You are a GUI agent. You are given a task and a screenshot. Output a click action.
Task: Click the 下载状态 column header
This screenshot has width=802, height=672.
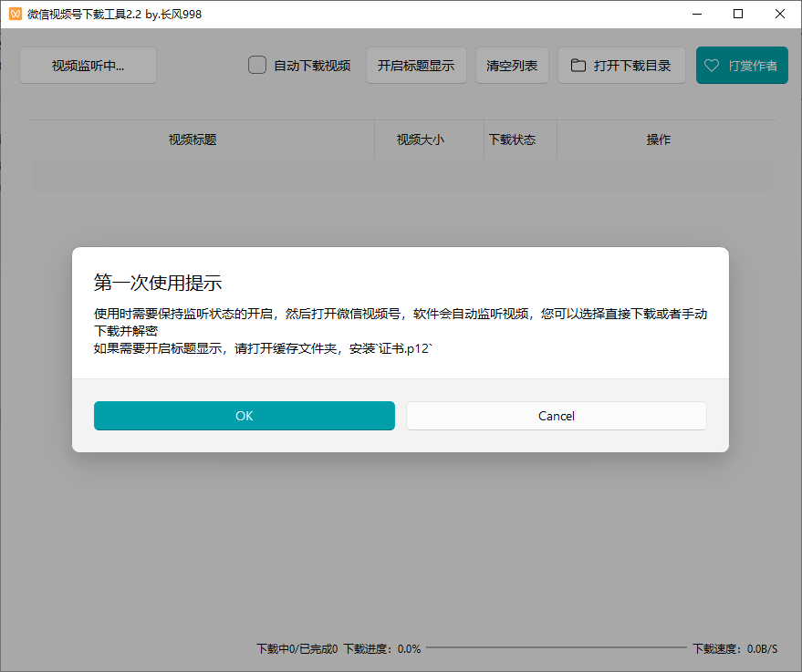512,140
